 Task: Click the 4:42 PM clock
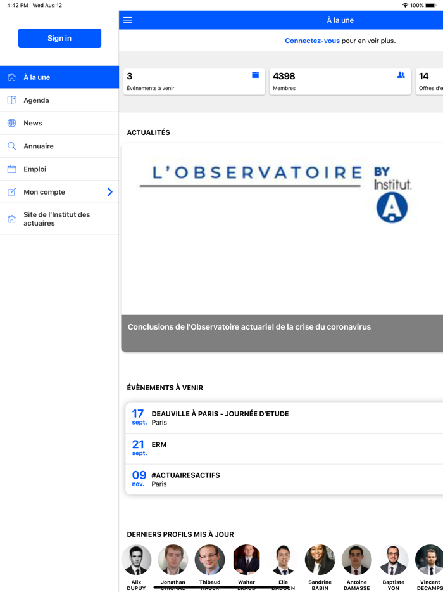click(17, 5)
